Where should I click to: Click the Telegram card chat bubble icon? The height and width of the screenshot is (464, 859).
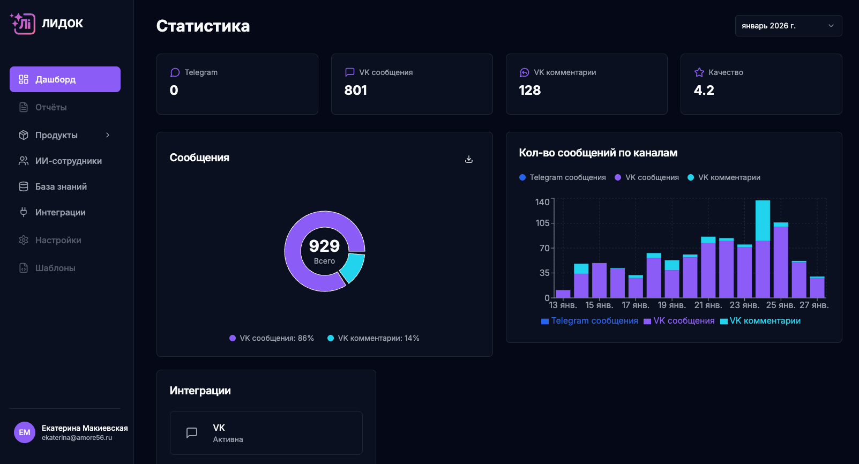coord(175,72)
